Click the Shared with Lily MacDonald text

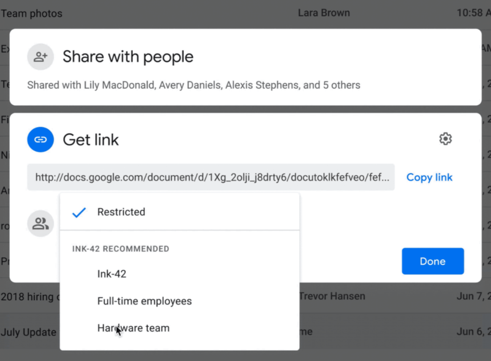[193, 85]
